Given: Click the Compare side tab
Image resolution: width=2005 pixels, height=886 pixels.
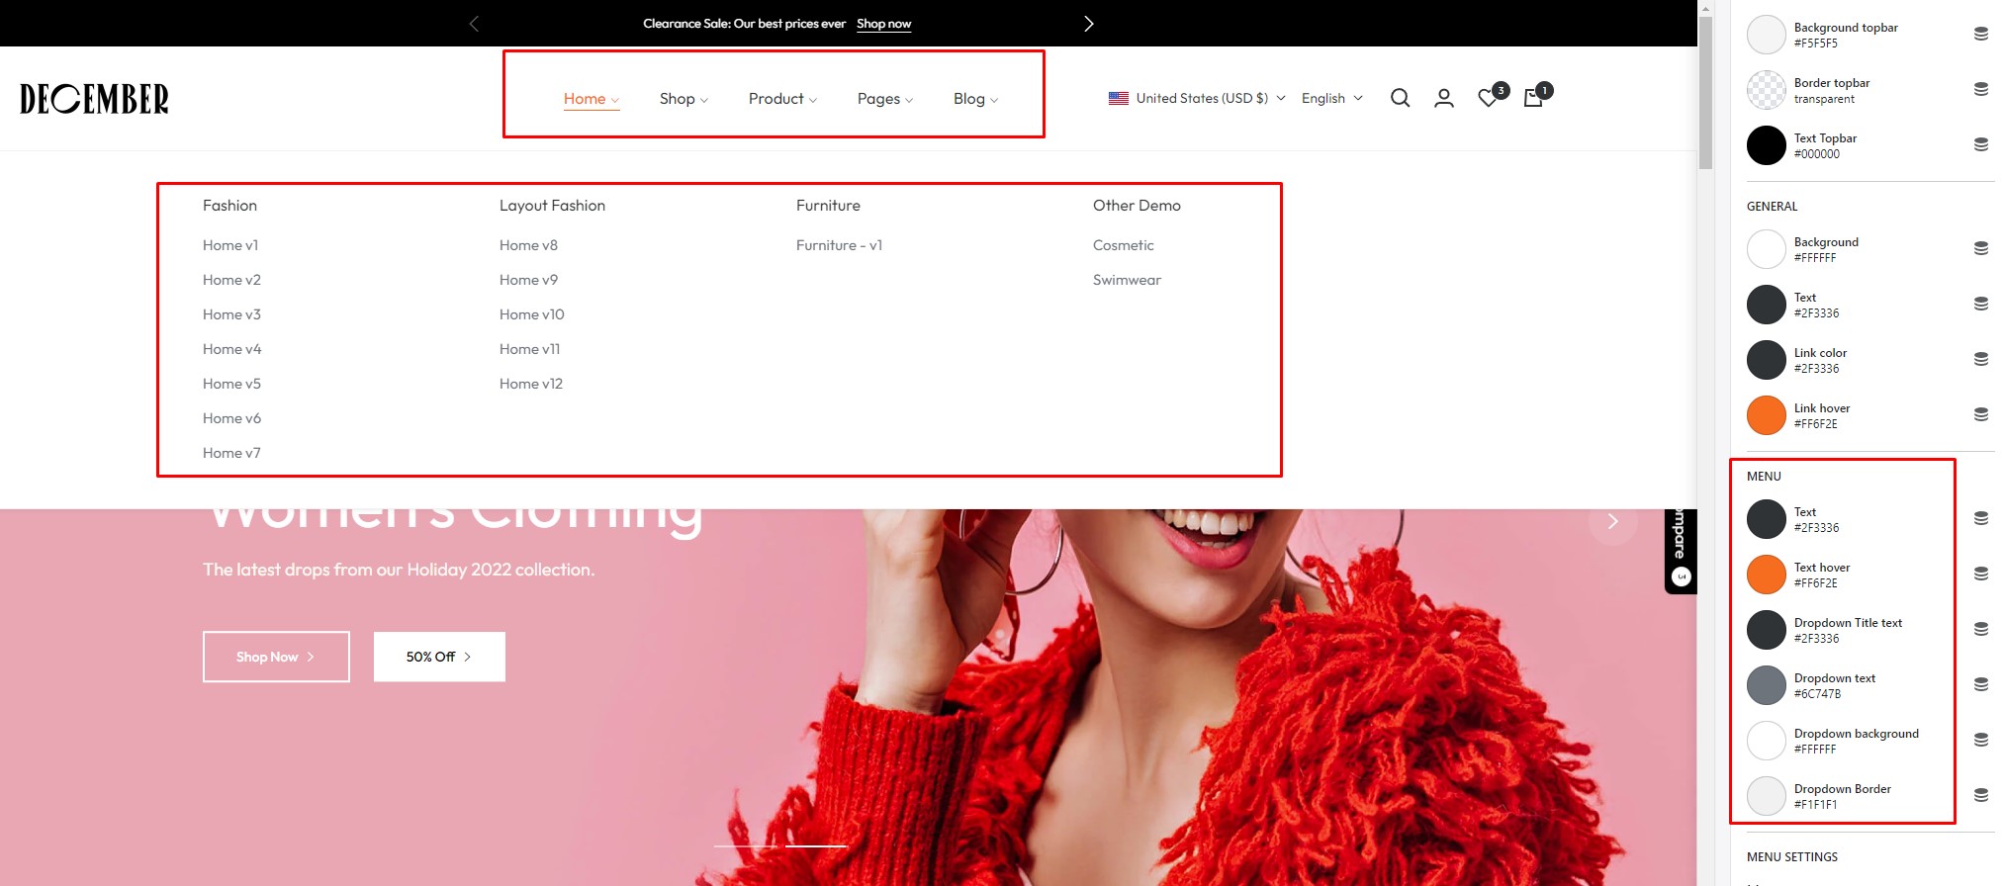Looking at the screenshot, I should 1680,550.
